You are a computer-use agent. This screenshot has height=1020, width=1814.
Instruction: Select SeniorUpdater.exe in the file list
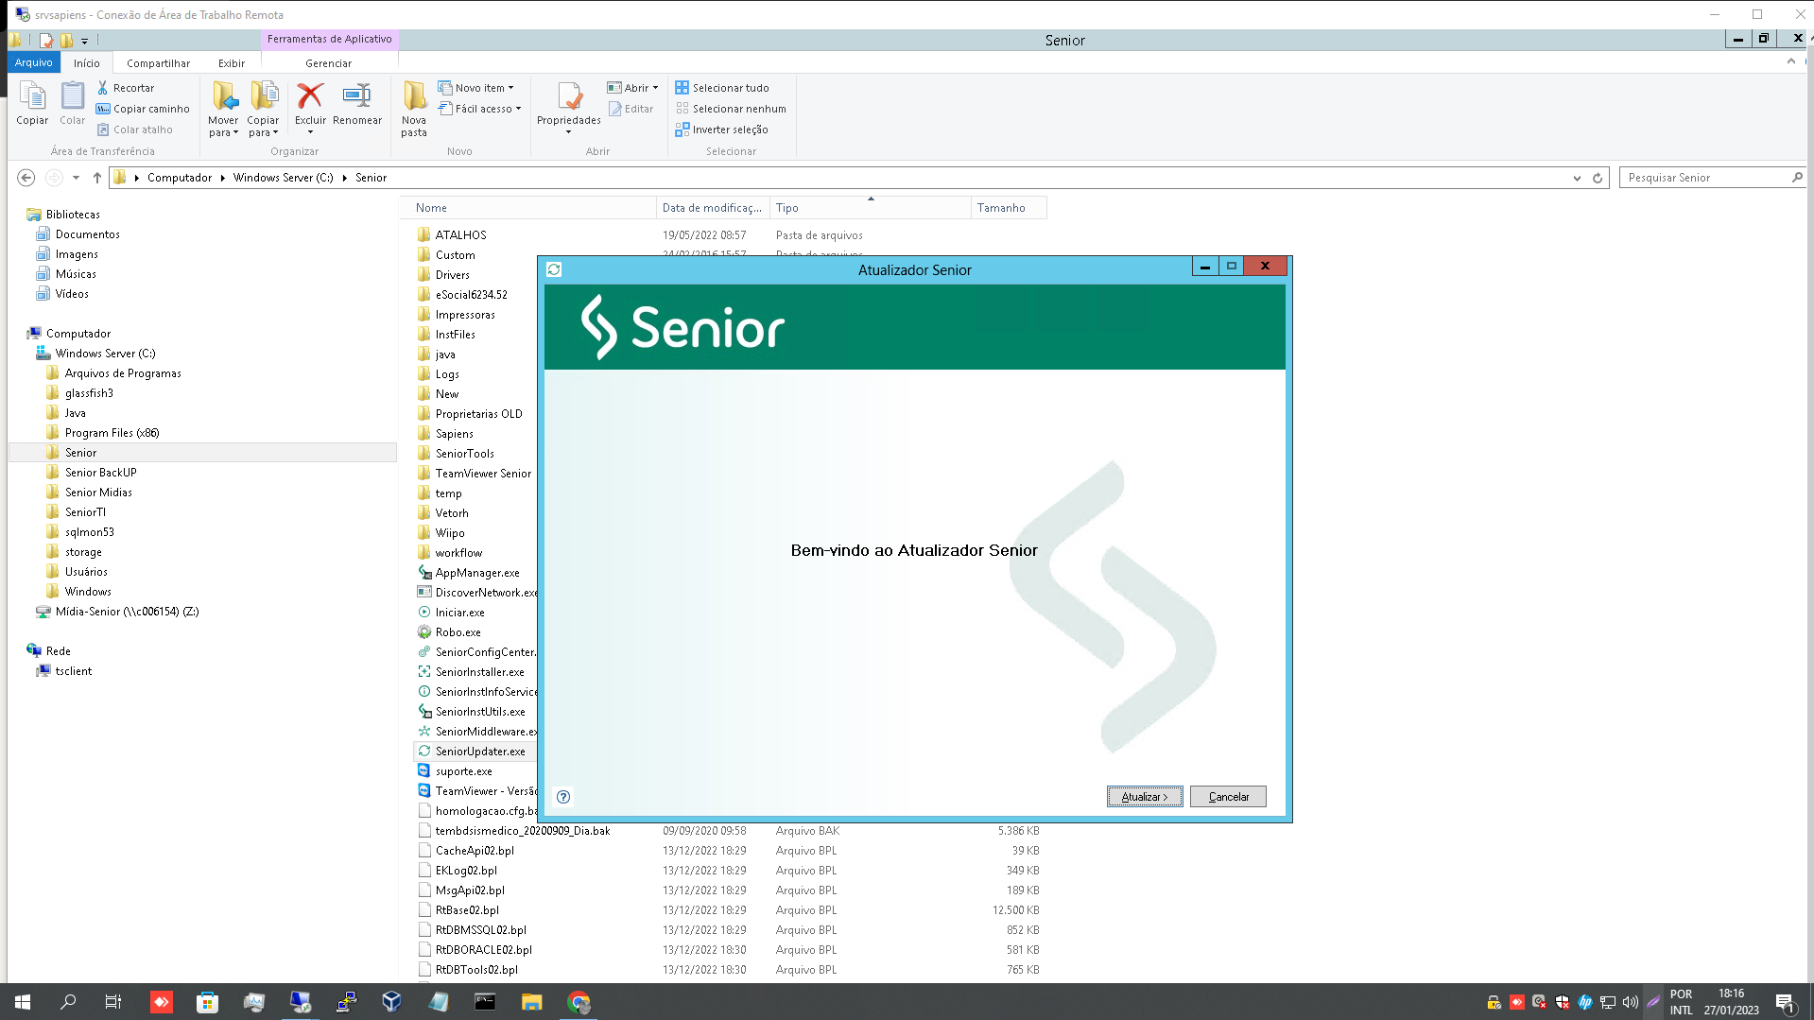click(x=480, y=752)
